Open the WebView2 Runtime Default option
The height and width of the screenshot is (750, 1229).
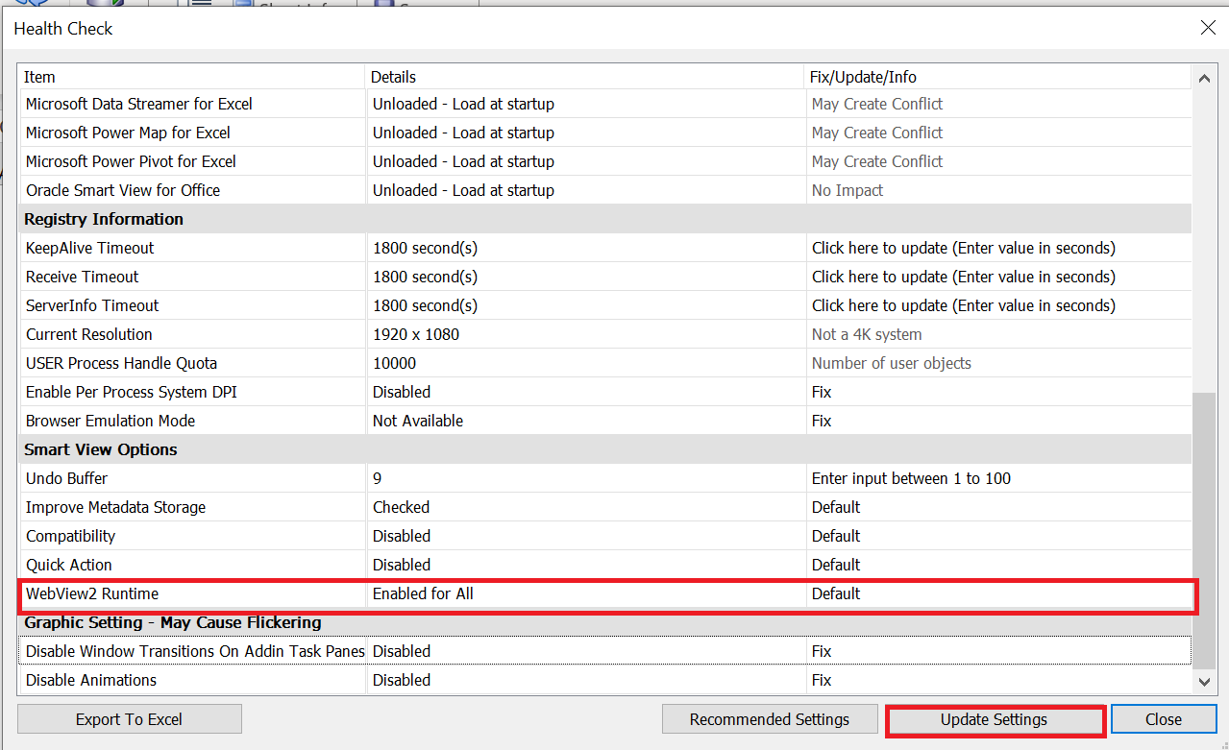point(836,593)
